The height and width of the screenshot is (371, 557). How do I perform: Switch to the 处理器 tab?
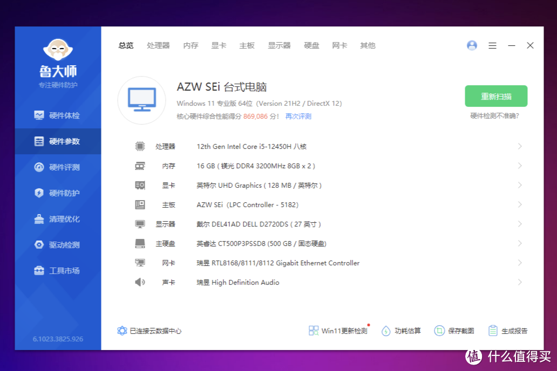(158, 45)
